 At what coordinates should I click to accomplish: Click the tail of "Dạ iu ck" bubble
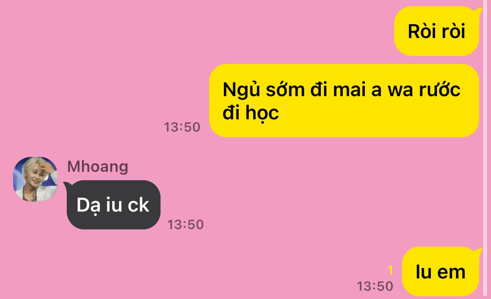pyautogui.click(x=67, y=185)
